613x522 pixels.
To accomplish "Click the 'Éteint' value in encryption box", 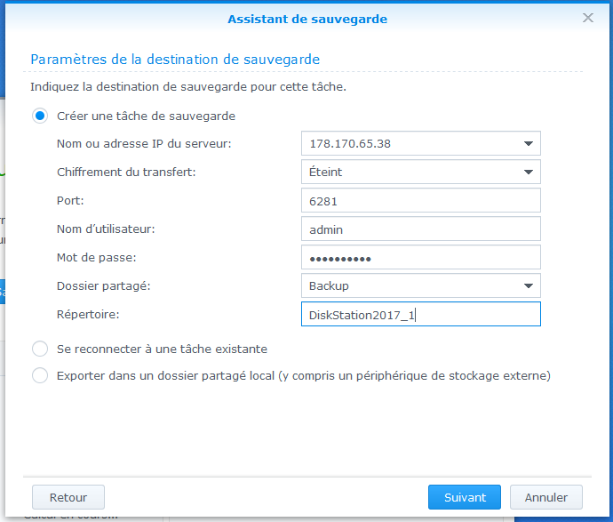I will pyautogui.click(x=326, y=172).
